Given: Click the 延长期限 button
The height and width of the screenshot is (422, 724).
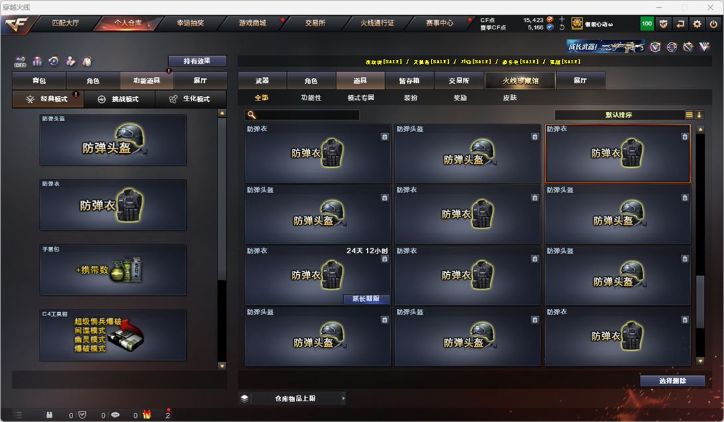Looking at the screenshot, I should 366,299.
